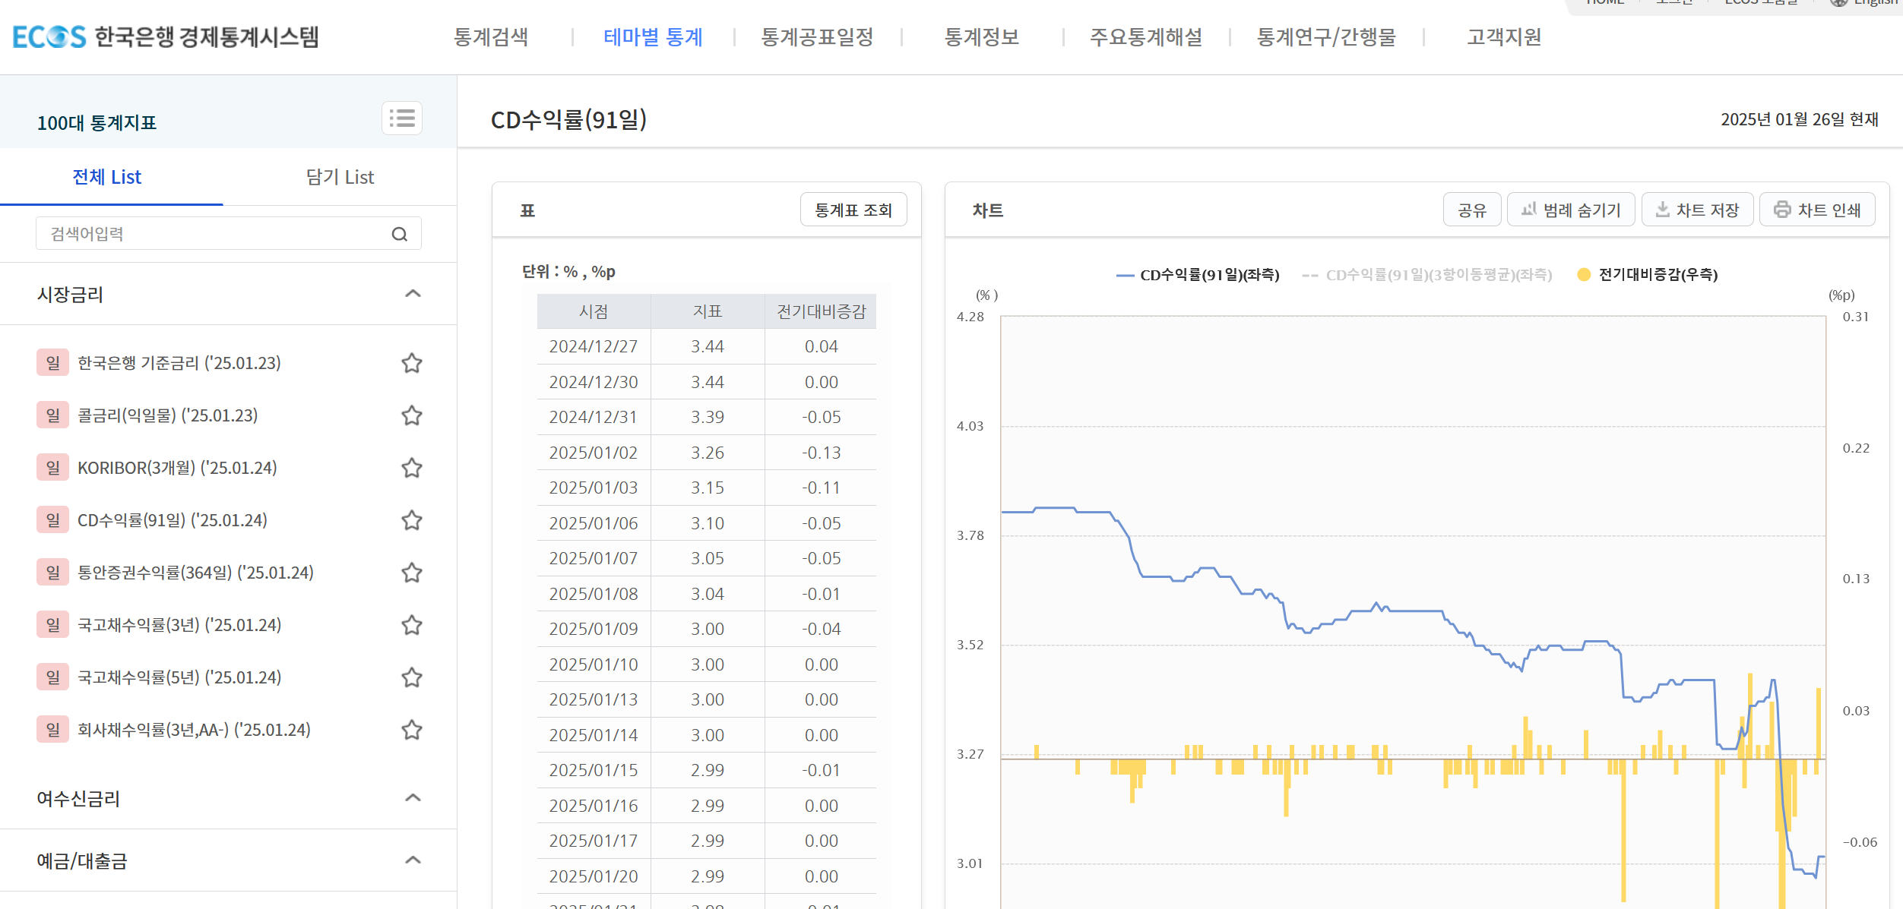This screenshot has height=909, width=1903.
Task: Open the 테마별 통계 menu
Action: (653, 37)
